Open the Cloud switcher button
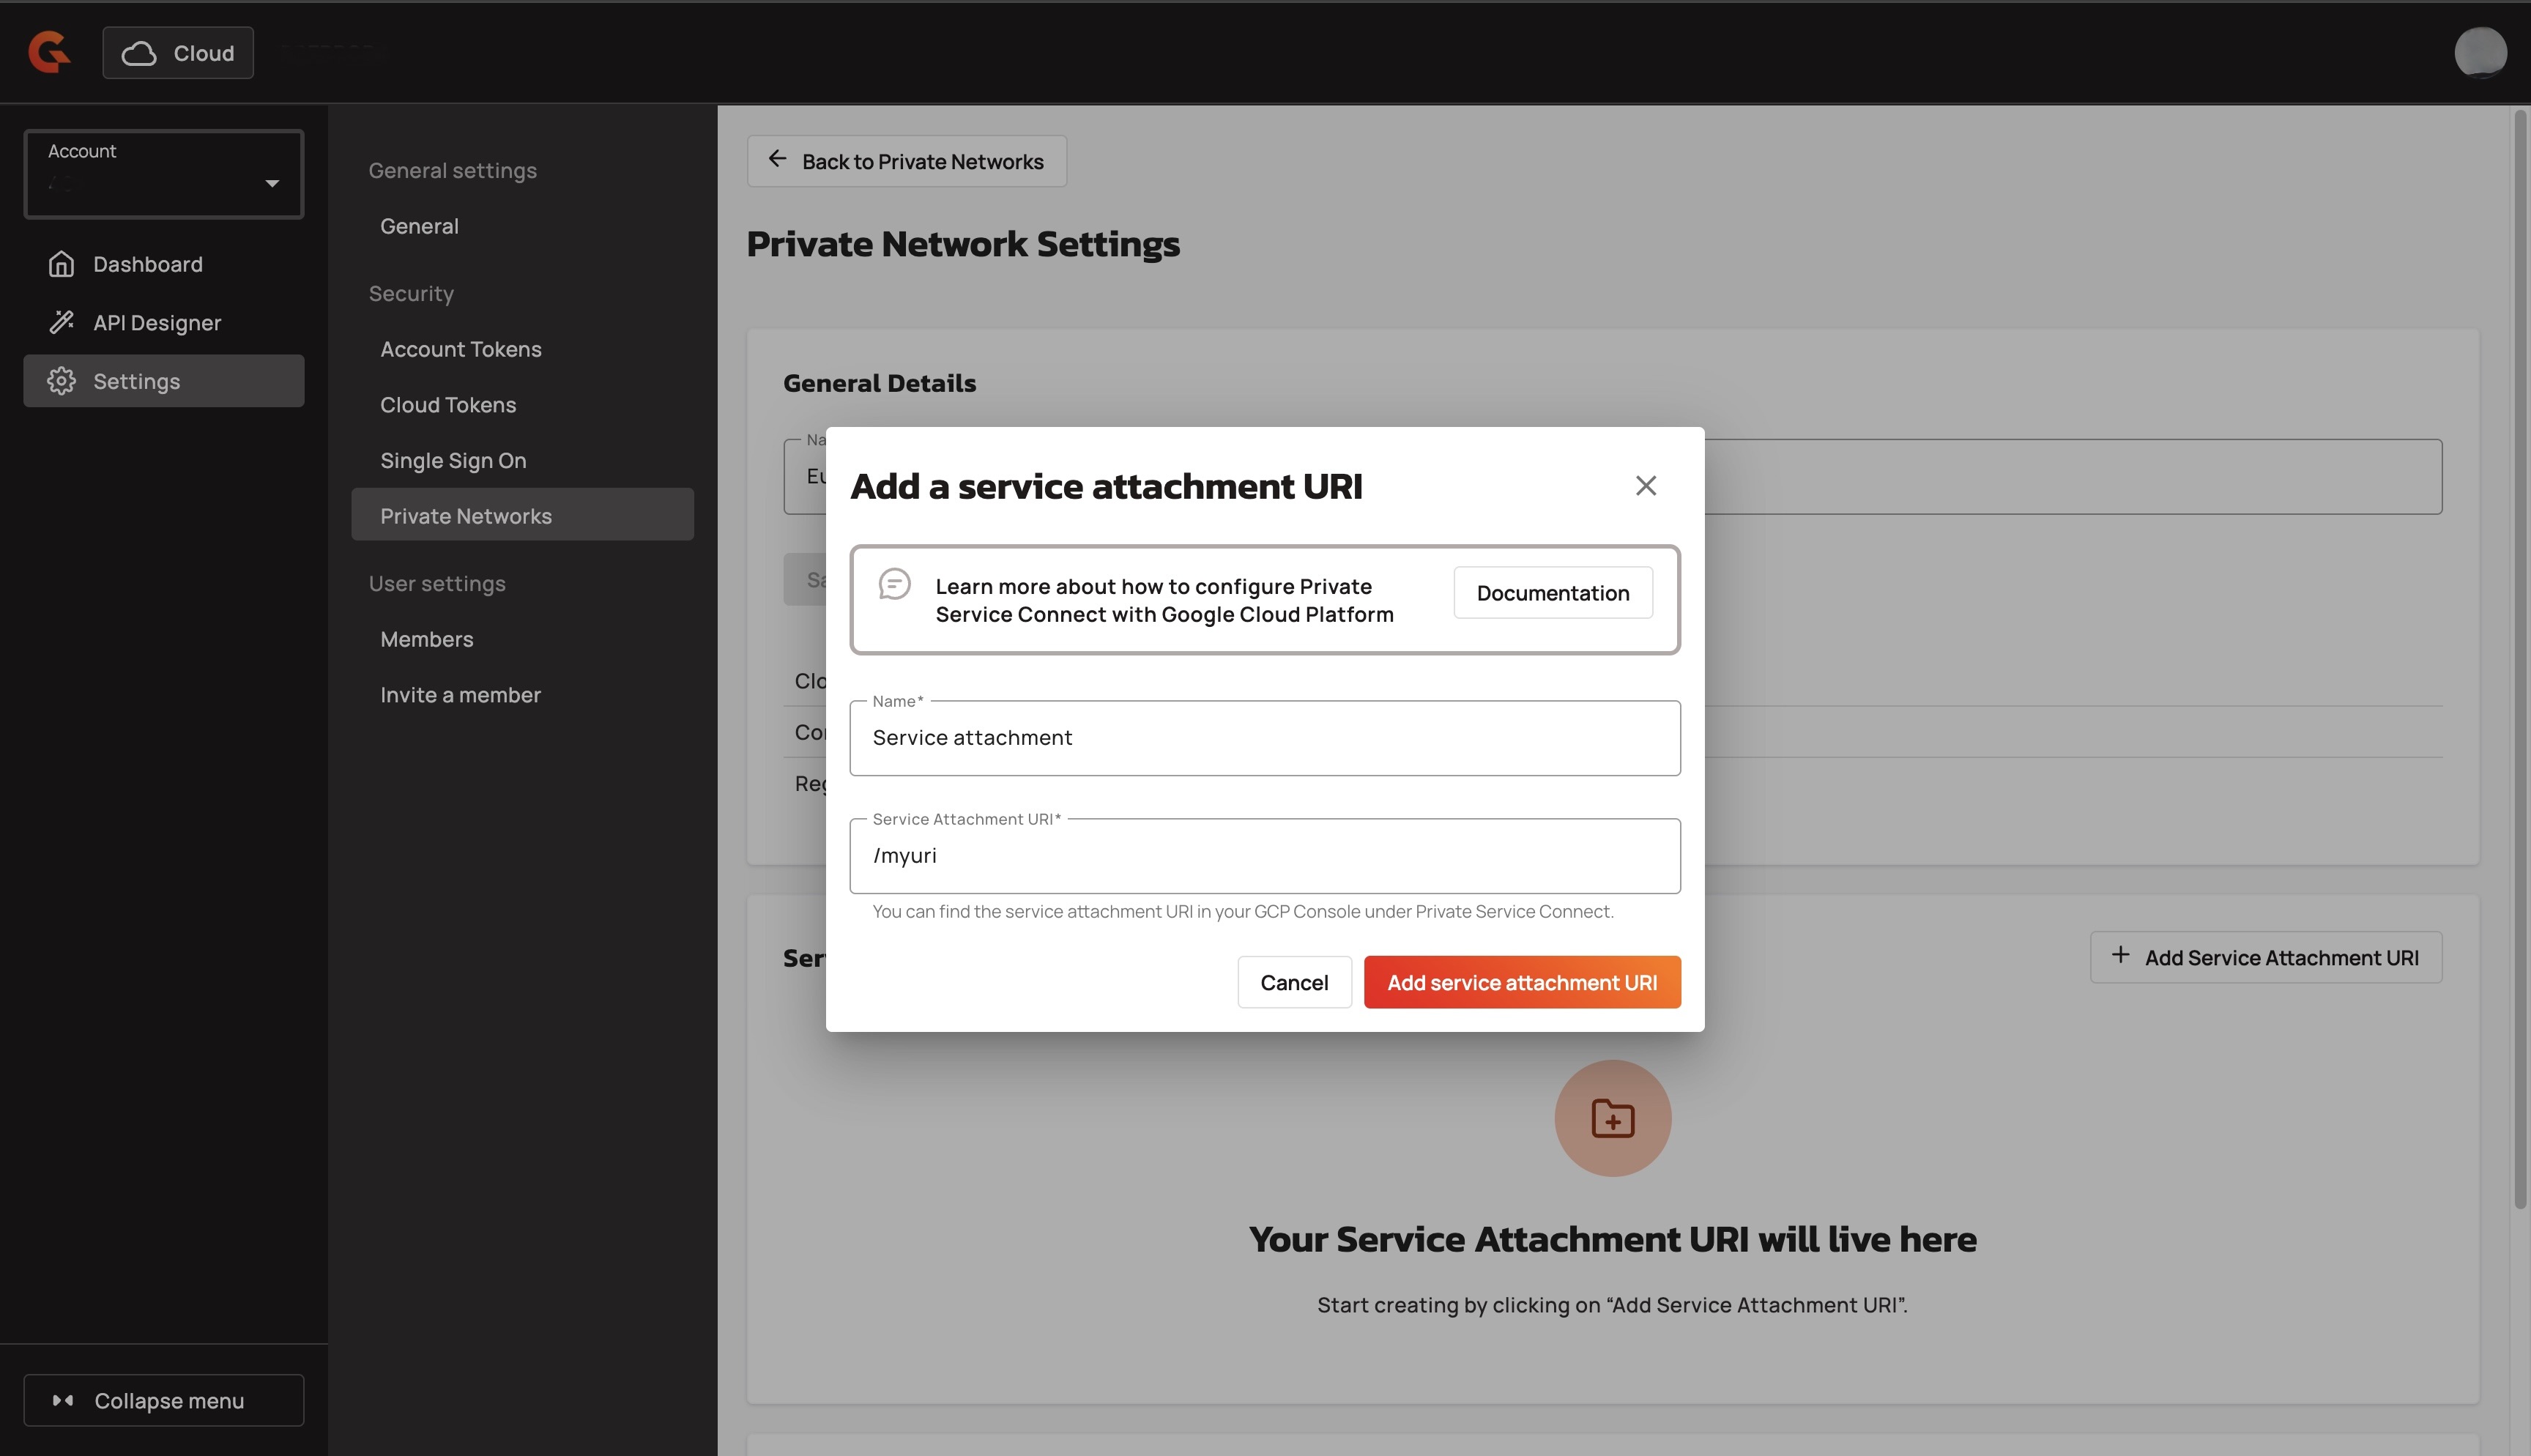 point(178,53)
